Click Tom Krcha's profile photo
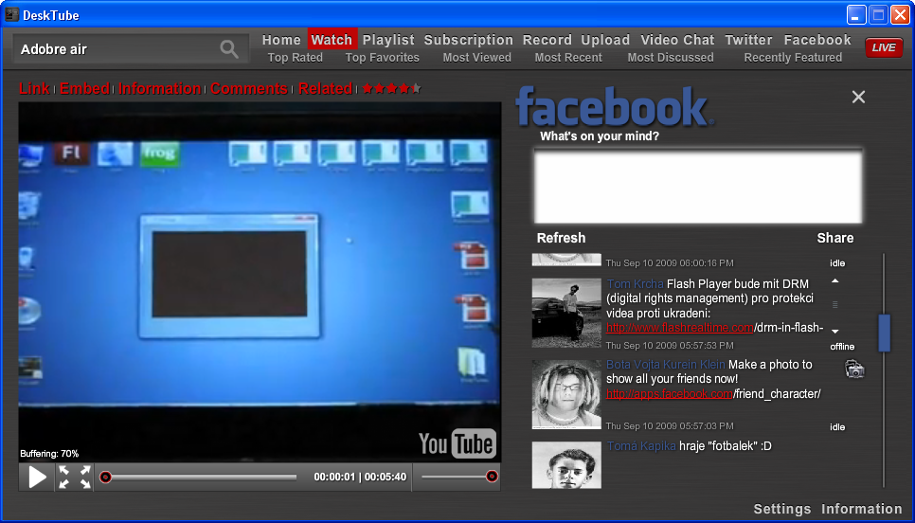The image size is (915, 523). point(566,313)
